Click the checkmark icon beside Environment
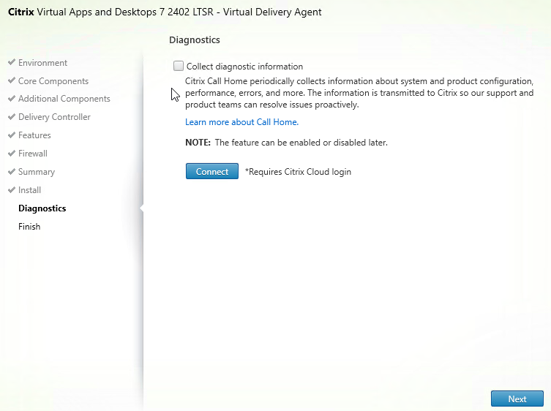 pos(12,62)
